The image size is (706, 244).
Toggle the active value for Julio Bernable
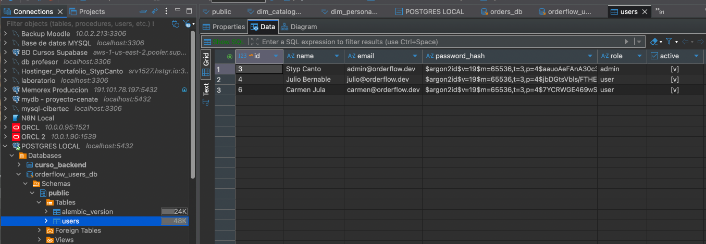(x=675, y=80)
